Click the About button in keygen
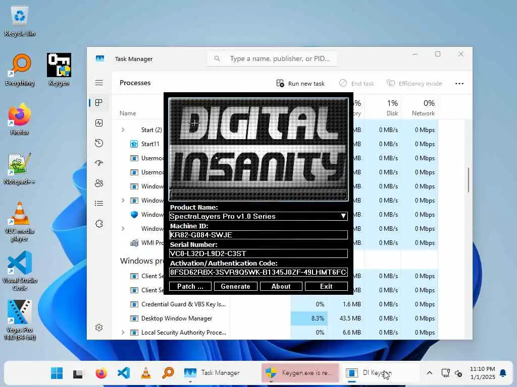The height and width of the screenshot is (387, 517). coord(281,286)
